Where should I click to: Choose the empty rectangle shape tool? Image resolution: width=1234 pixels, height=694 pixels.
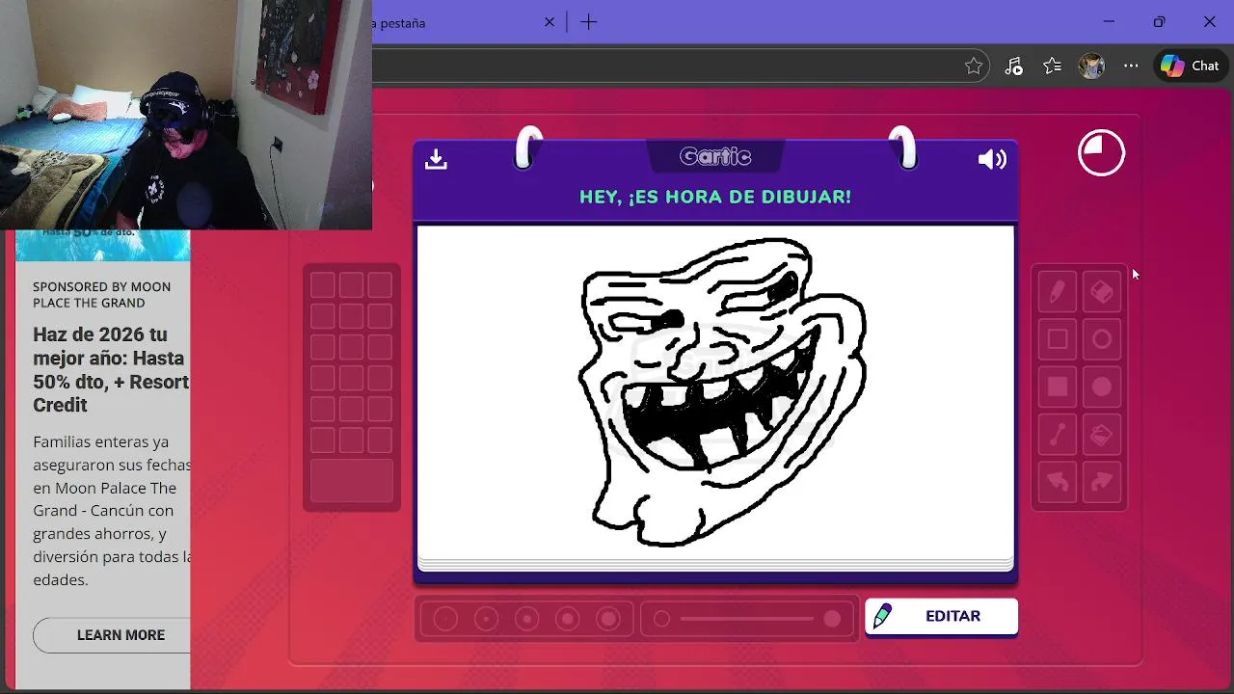[x=1058, y=339]
